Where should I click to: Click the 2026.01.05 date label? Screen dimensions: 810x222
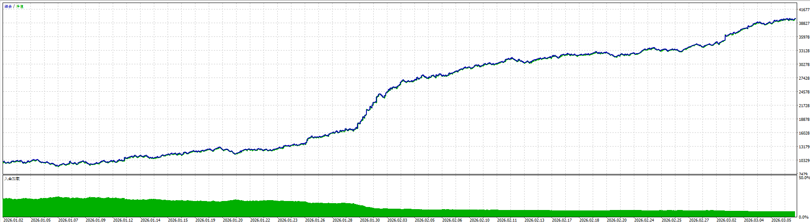tap(41, 220)
